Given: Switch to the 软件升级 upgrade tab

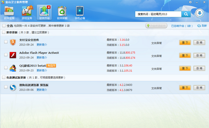Looking at the screenshot, I should [x=44, y=13].
